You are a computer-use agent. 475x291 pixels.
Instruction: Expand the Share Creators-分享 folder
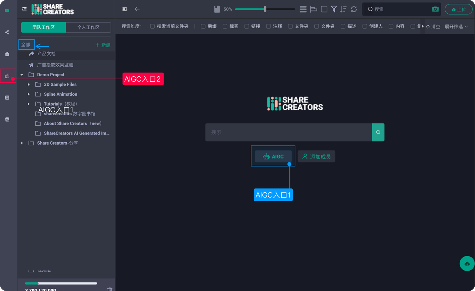click(22, 143)
